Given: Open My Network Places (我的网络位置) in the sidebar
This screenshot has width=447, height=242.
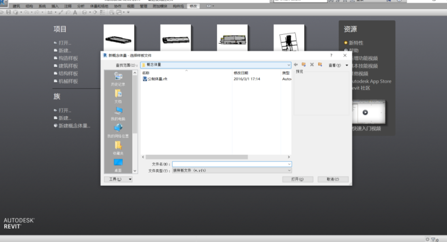Looking at the screenshot, I should pyautogui.click(x=118, y=131).
